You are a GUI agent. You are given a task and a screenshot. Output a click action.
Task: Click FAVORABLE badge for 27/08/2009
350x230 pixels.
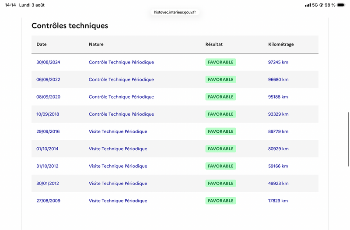pos(220,201)
